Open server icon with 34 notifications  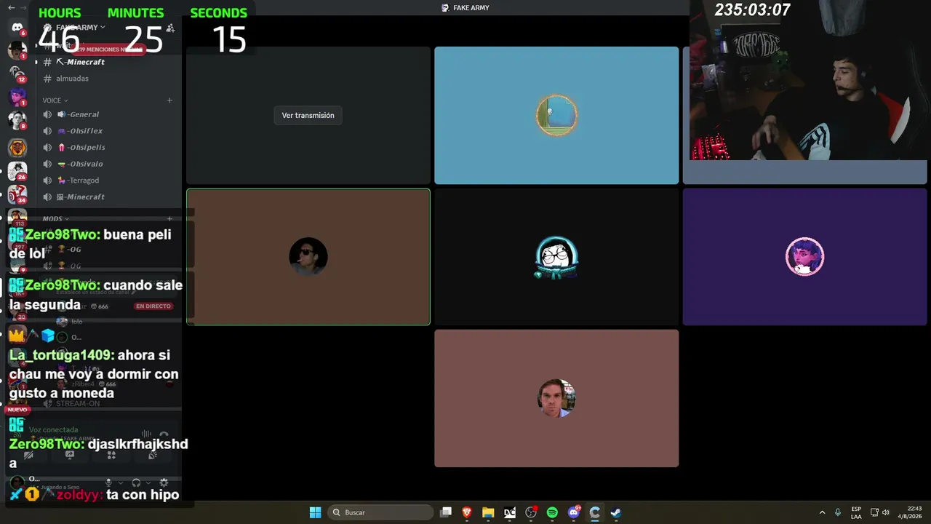click(17, 194)
